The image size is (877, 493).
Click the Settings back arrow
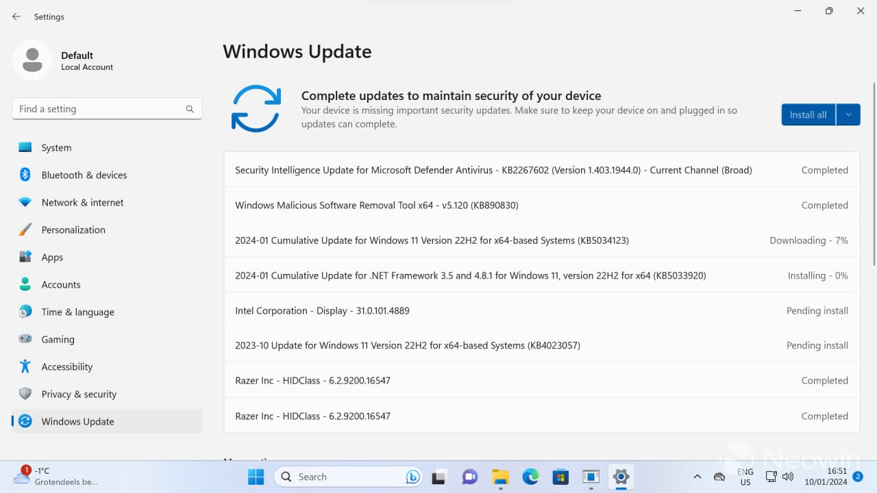pyautogui.click(x=16, y=16)
